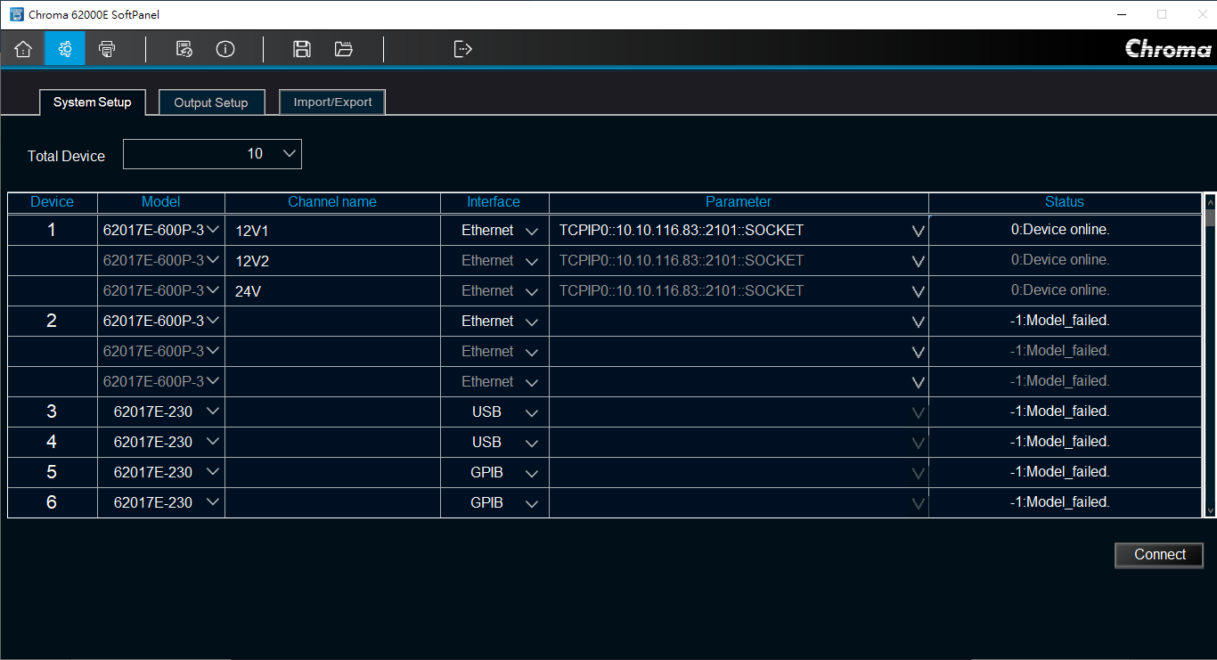Viewport: 1217px width, 660px height.
Task: Click the Status column header
Action: pyautogui.click(x=1065, y=202)
